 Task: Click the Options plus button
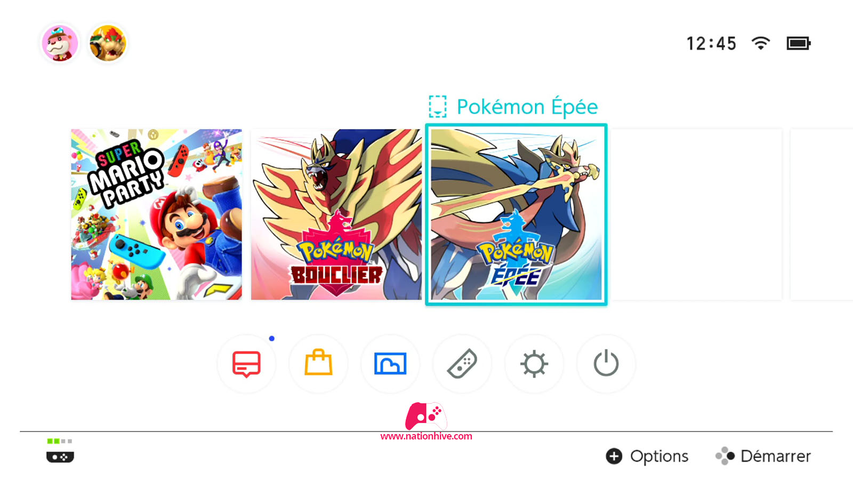click(647, 456)
